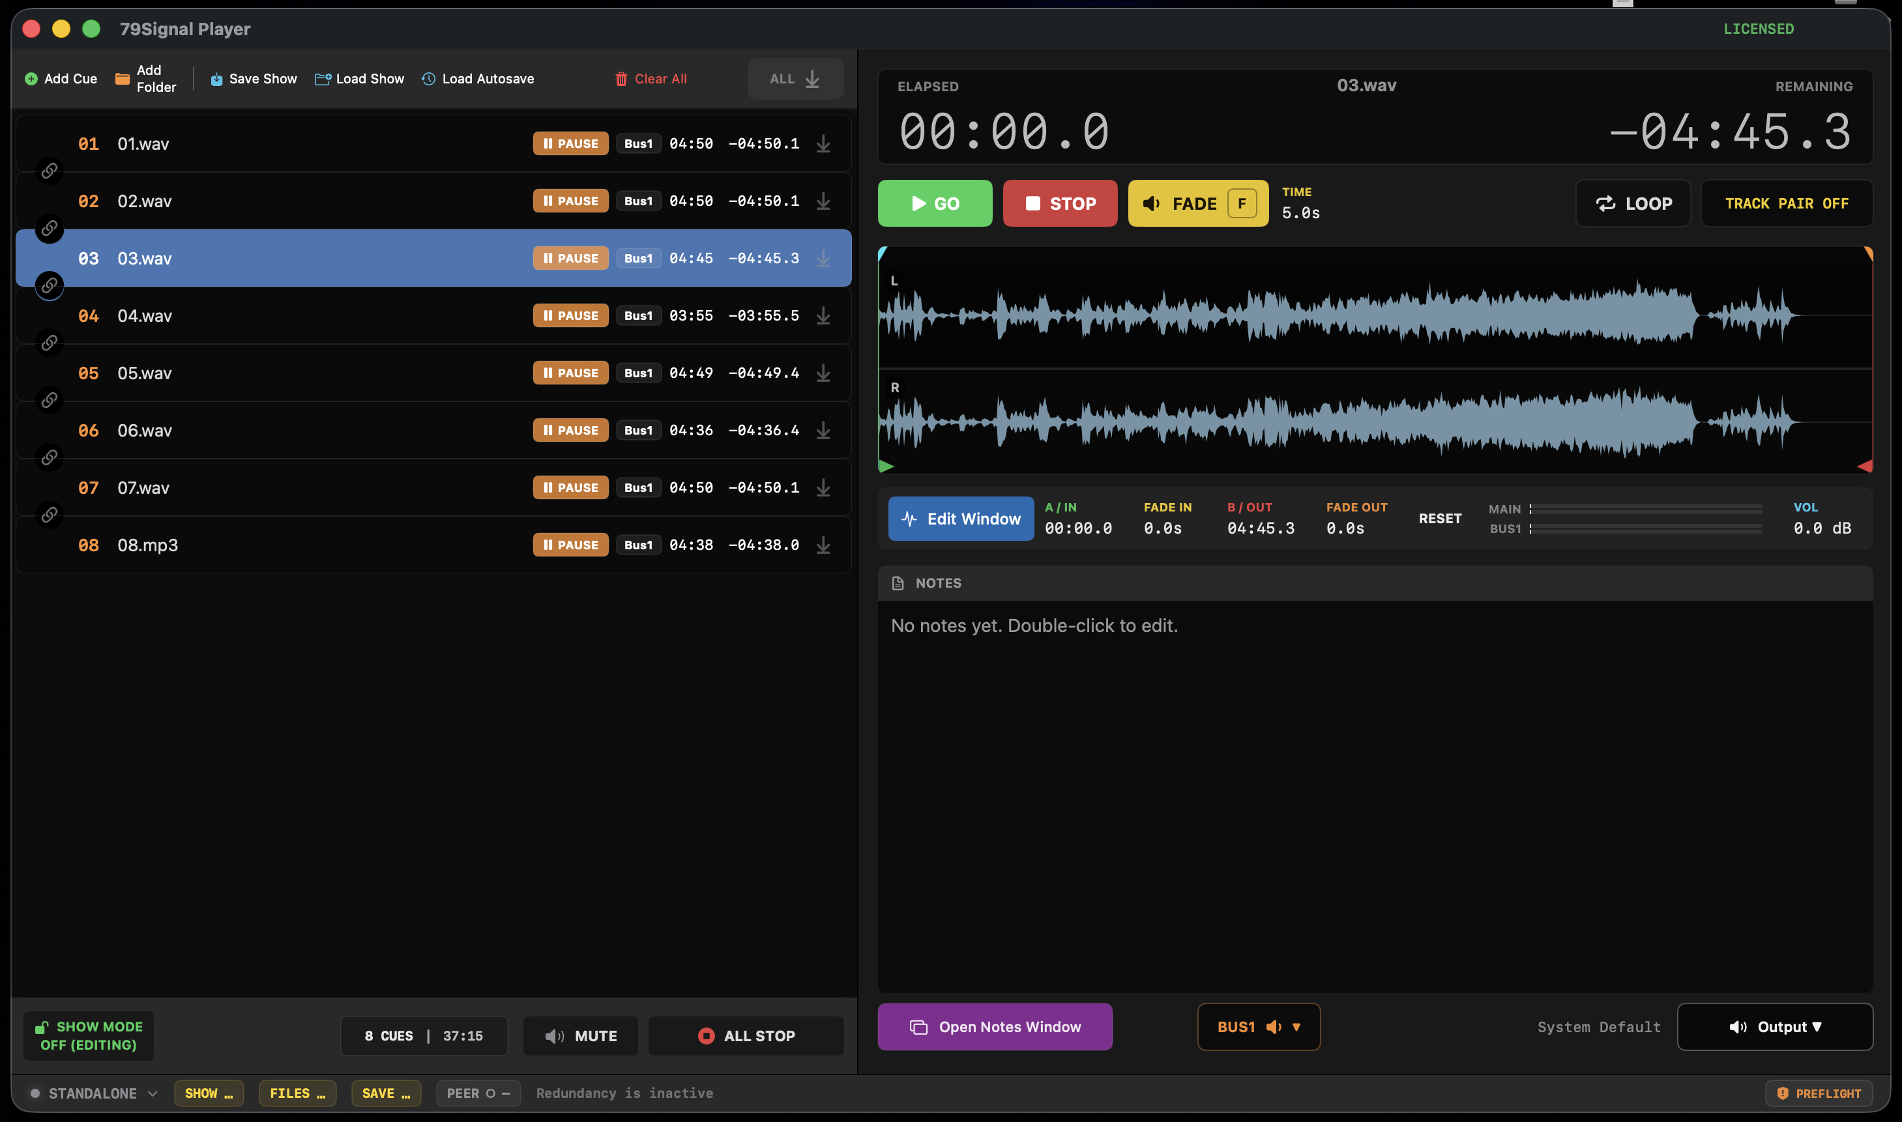Pause cue 08.mp3

(570, 545)
